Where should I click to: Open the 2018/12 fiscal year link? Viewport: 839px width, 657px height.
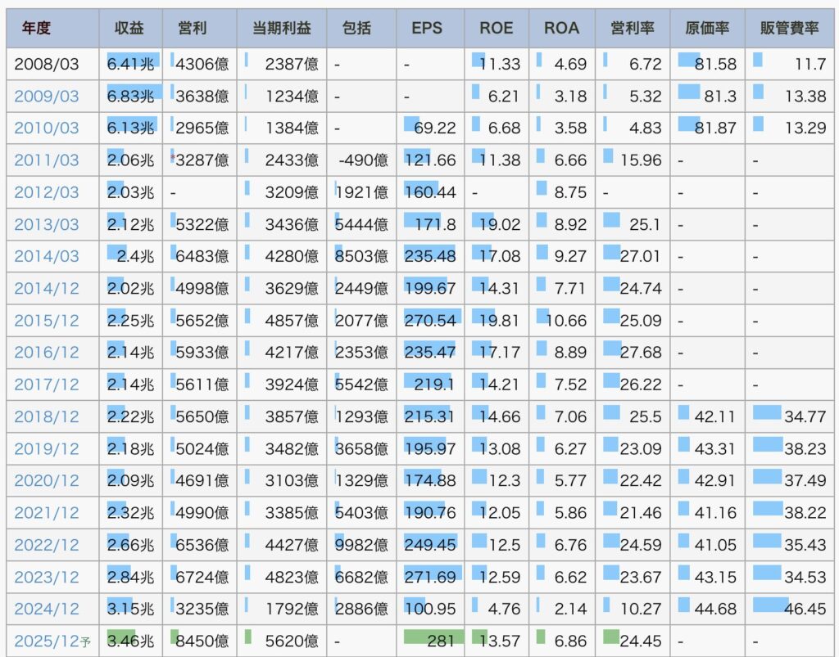click(47, 416)
